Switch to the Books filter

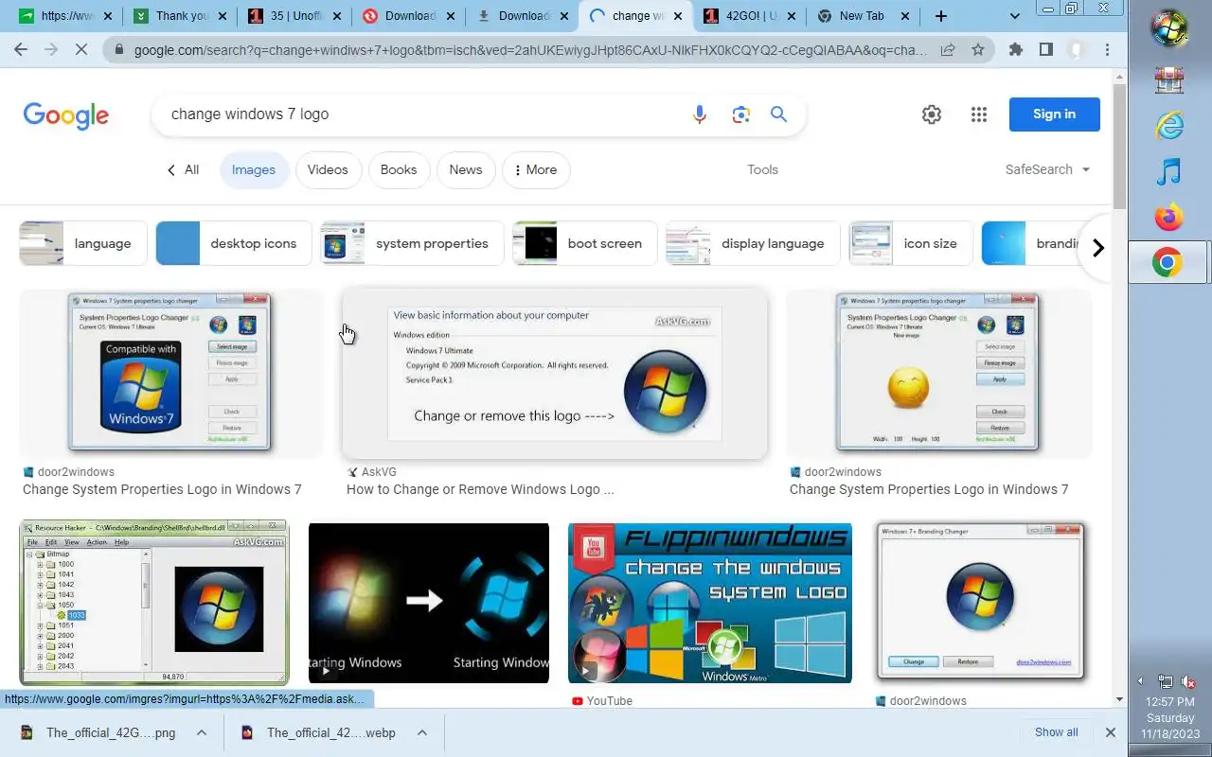399,170
